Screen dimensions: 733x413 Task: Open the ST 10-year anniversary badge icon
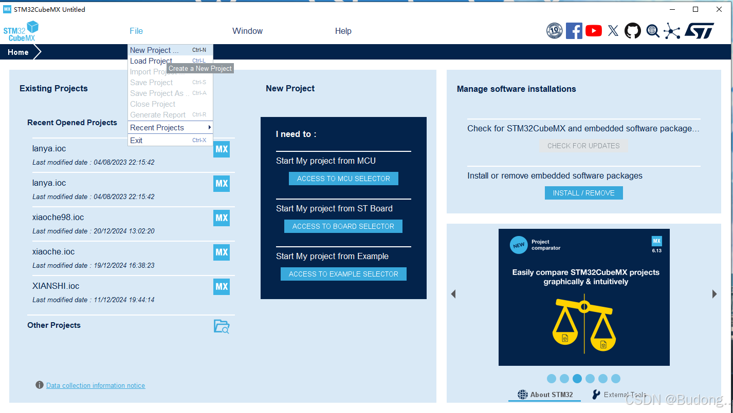[x=554, y=31]
